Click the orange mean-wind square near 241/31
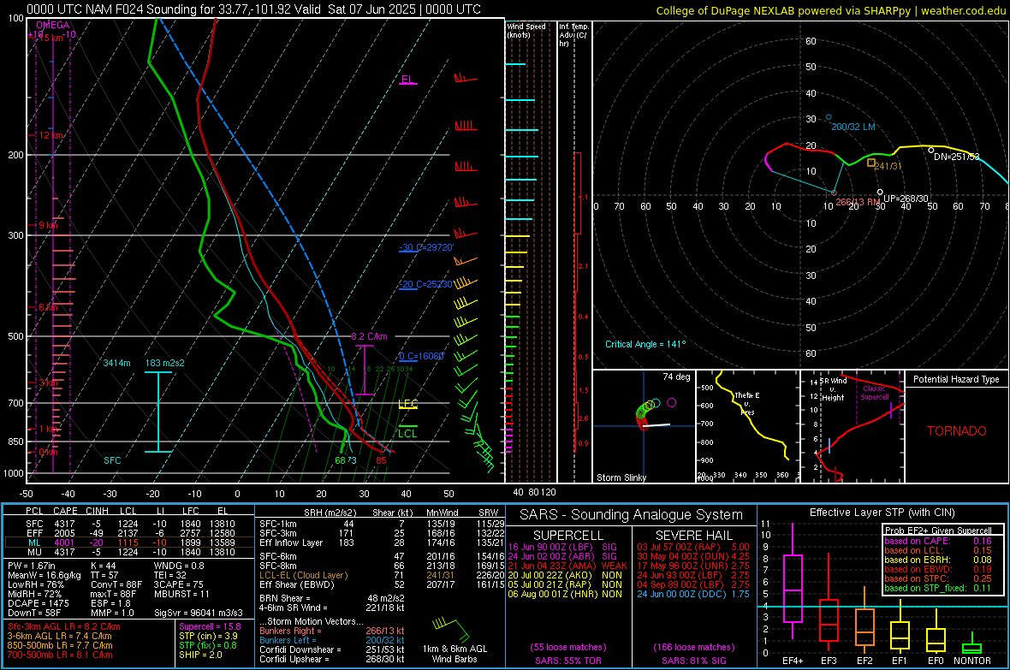 click(x=870, y=163)
